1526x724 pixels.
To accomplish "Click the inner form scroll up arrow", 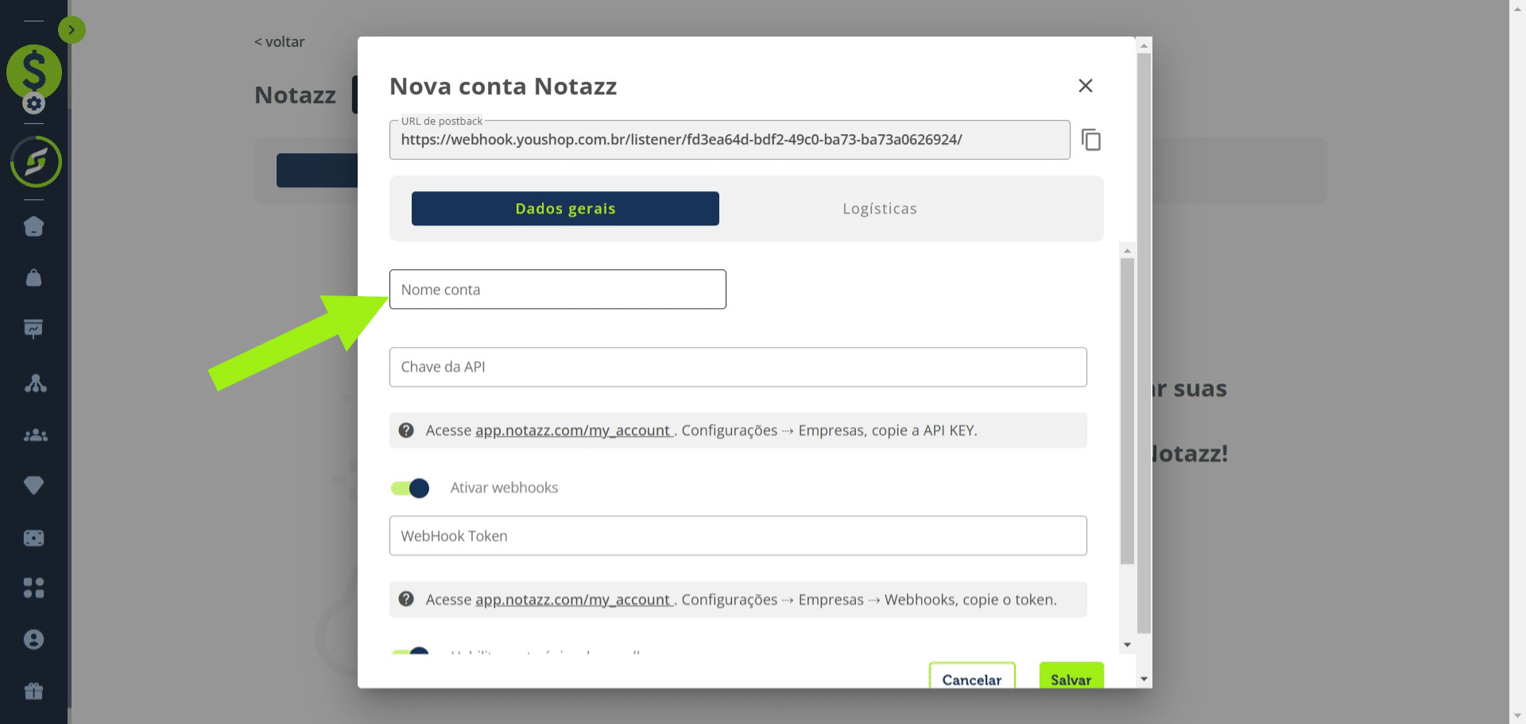I will pyautogui.click(x=1127, y=250).
